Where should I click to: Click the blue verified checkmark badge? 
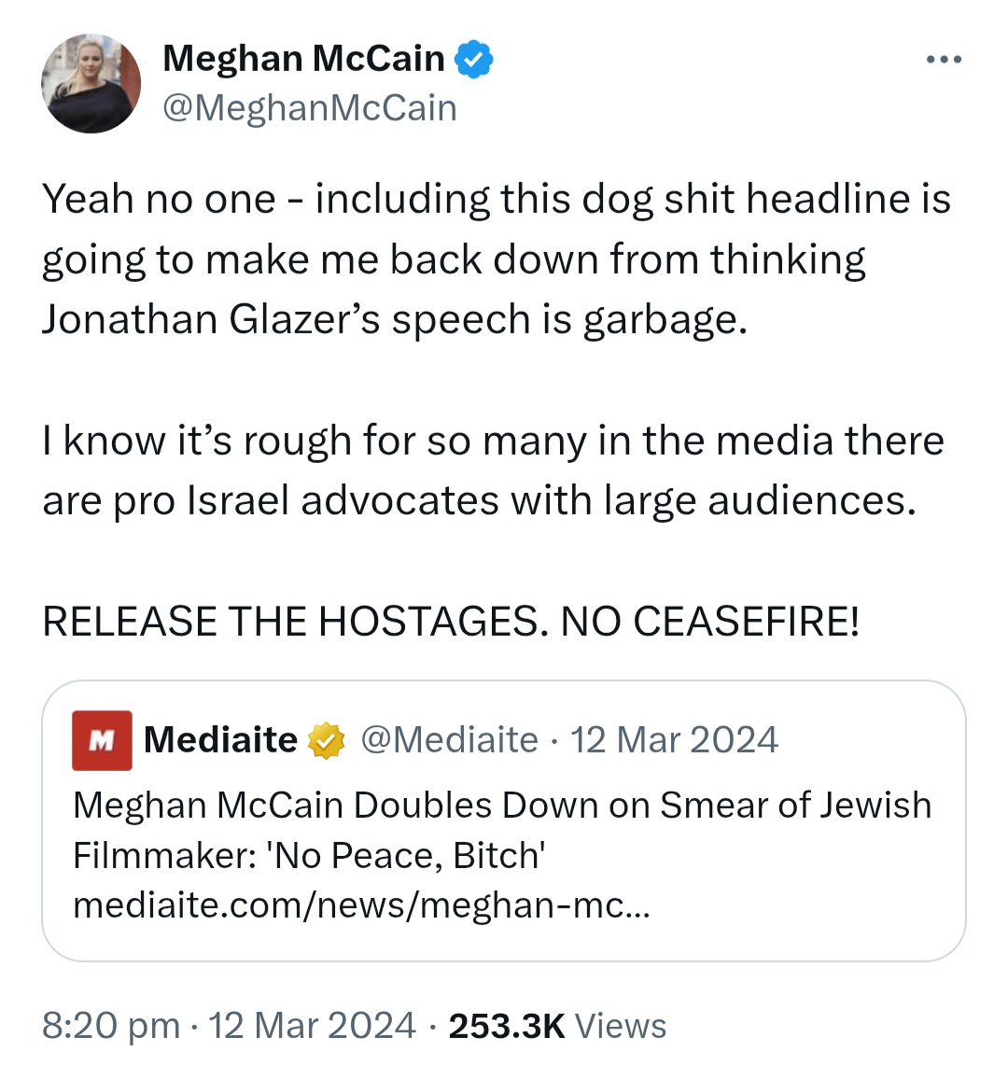click(473, 60)
